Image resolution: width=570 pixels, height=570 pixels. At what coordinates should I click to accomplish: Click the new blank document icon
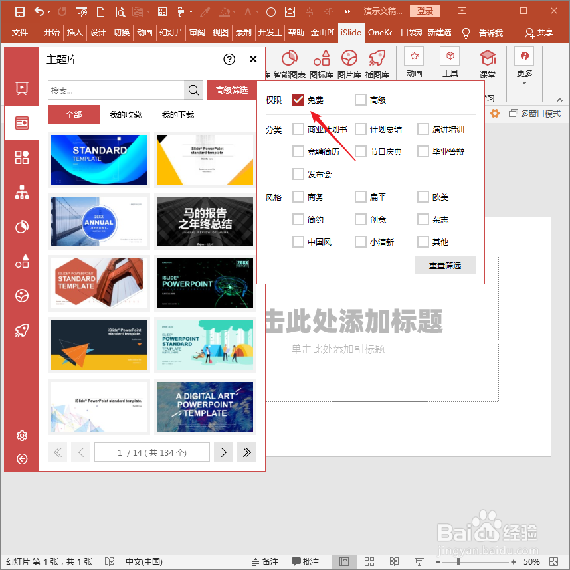coord(100,12)
